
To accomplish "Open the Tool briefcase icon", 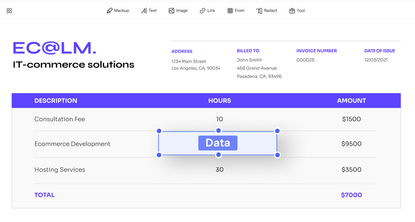I will click(292, 11).
